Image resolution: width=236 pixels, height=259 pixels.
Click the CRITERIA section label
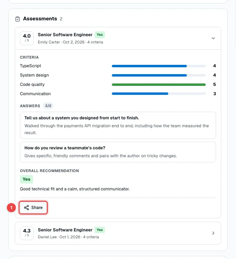point(29,57)
